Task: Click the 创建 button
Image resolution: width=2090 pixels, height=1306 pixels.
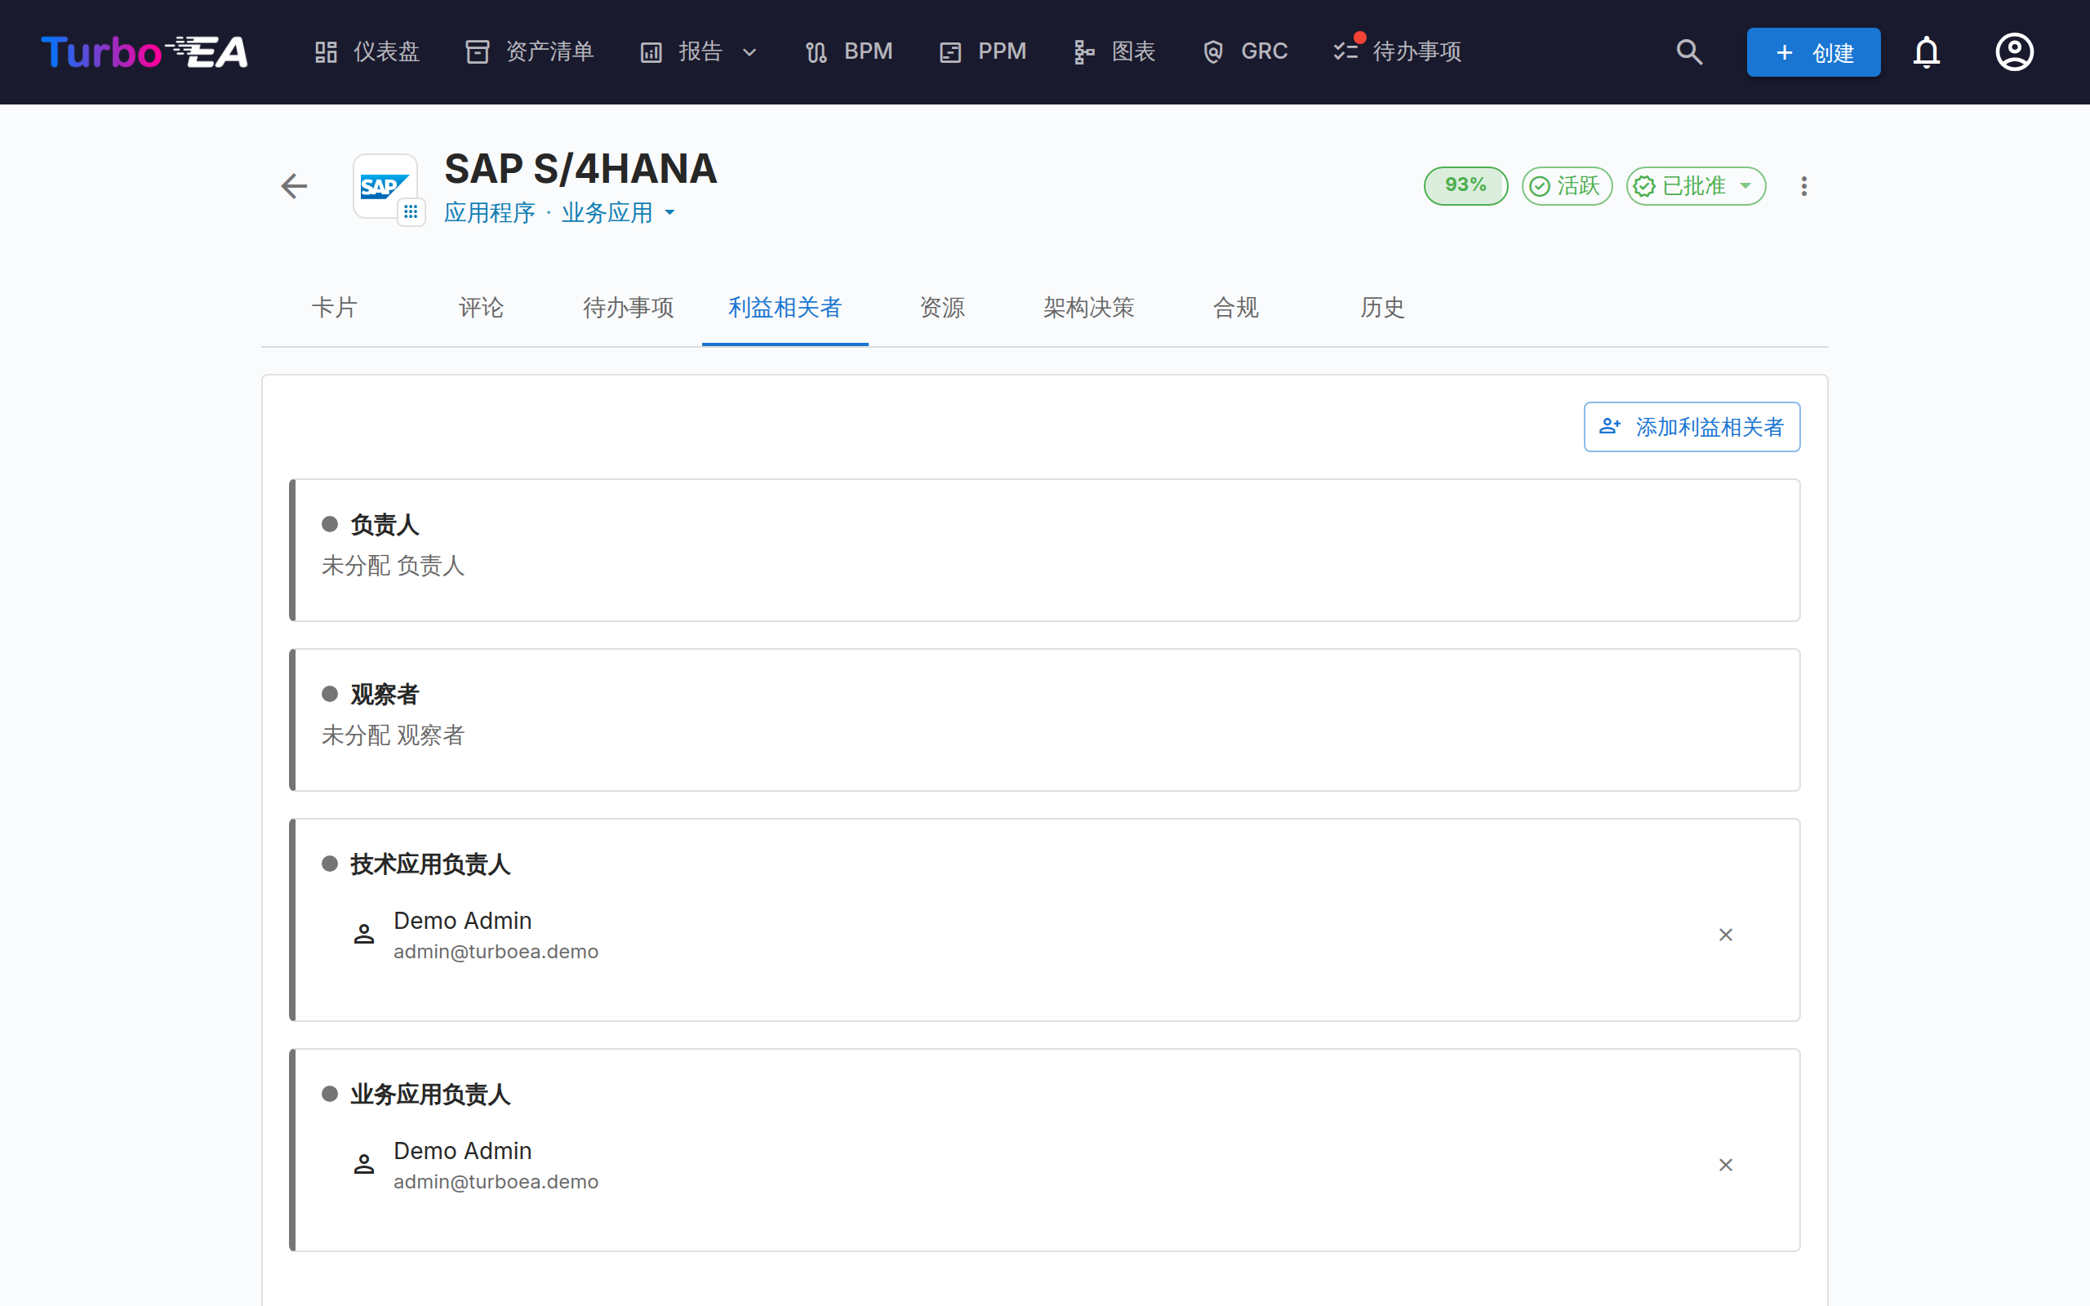Action: (1812, 53)
